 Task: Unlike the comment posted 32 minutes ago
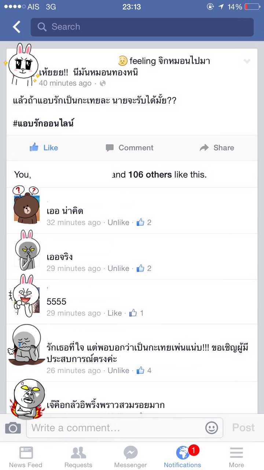pos(118,223)
